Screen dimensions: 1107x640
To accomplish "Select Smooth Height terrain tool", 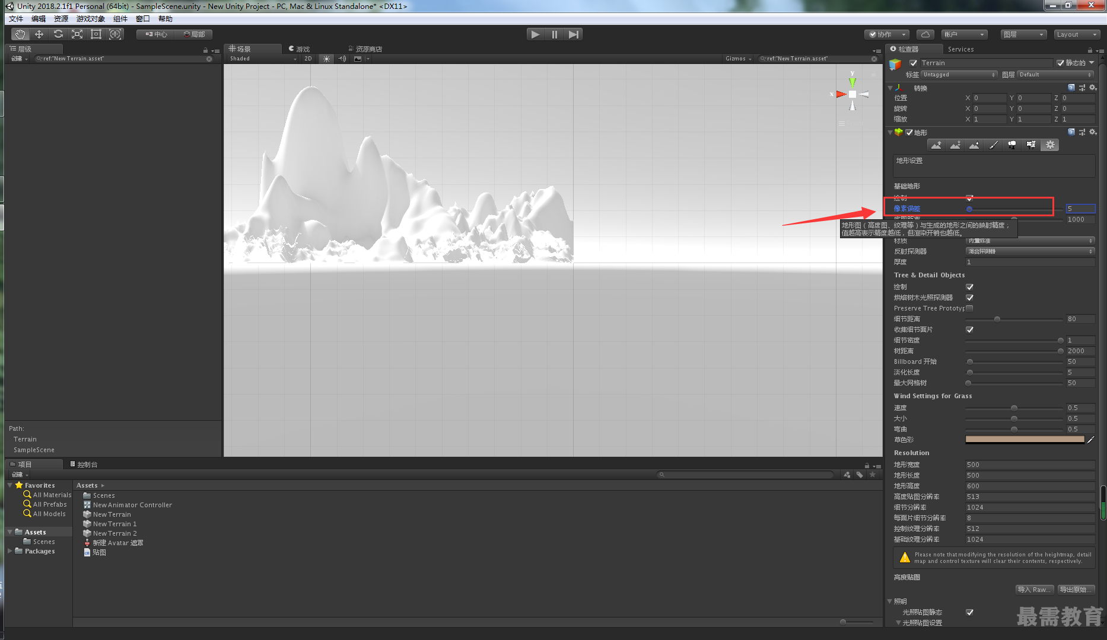I will coord(974,145).
